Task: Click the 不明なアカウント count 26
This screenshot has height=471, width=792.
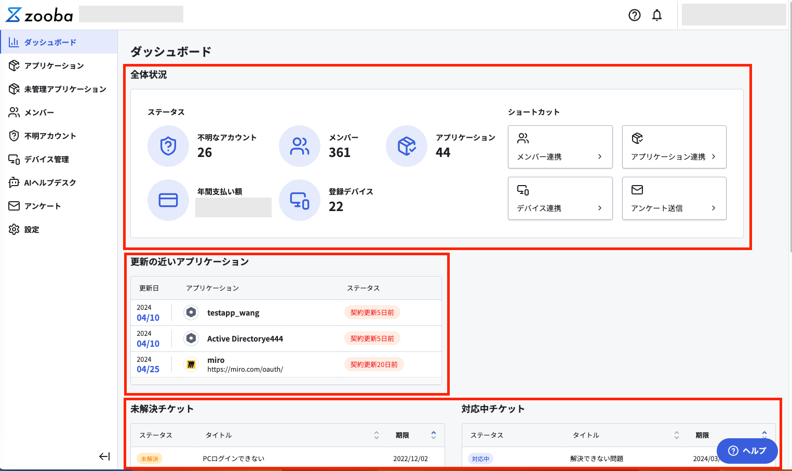Action: pos(205,153)
